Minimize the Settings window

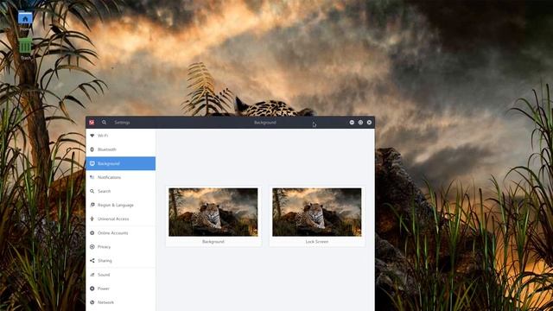pyautogui.click(x=352, y=123)
